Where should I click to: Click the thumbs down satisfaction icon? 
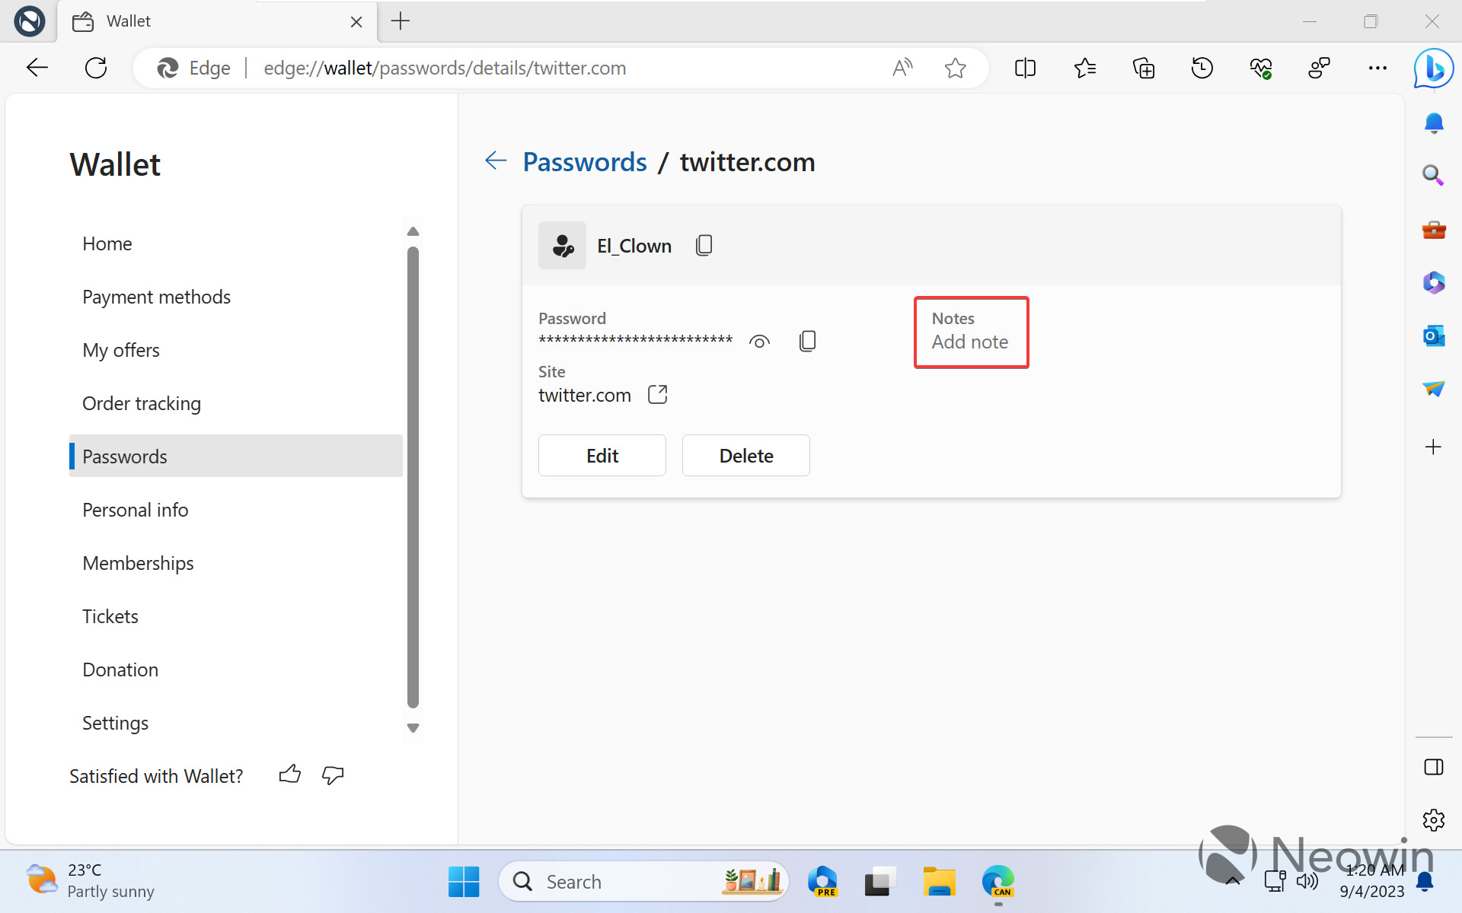coord(334,776)
